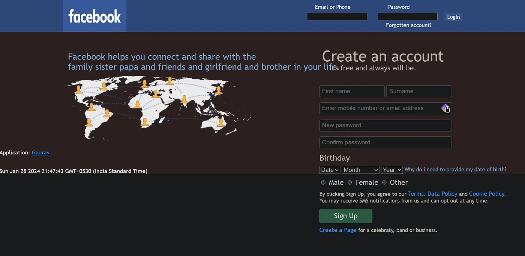The height and width of the screenshot is (256, 525).
Task: Open the Date birthday dropdown
Action: 330,170
